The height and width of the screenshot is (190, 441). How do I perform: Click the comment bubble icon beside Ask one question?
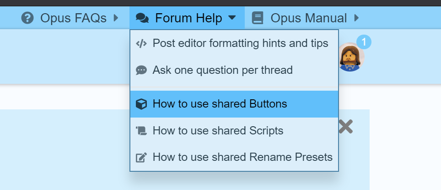click(x=141, y=70)
